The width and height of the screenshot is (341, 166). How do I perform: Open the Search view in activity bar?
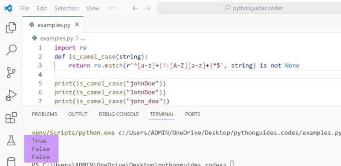point(11,50)
